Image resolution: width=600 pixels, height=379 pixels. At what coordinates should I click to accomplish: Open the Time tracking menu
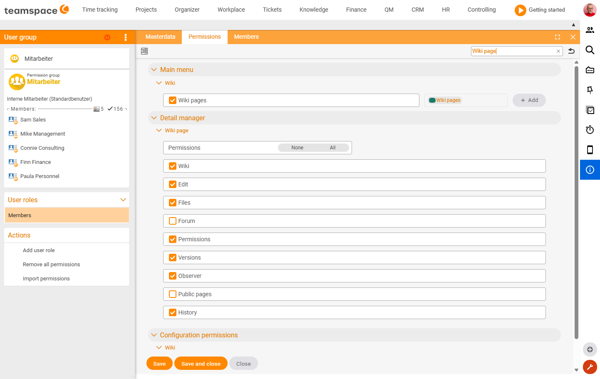(x=100, y=10)
